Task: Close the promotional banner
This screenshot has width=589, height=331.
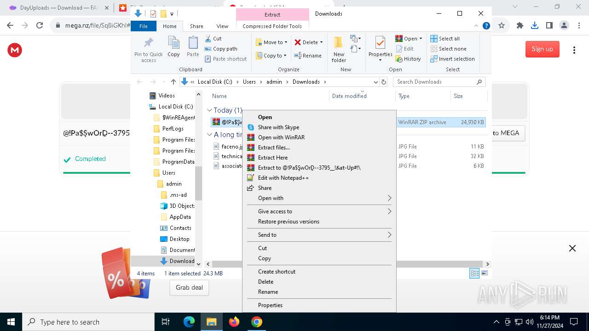Action: point(572,248)
